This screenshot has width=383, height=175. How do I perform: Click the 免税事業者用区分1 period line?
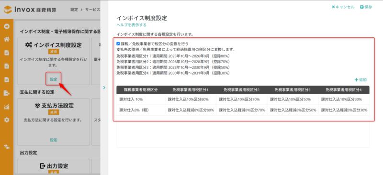173,56
